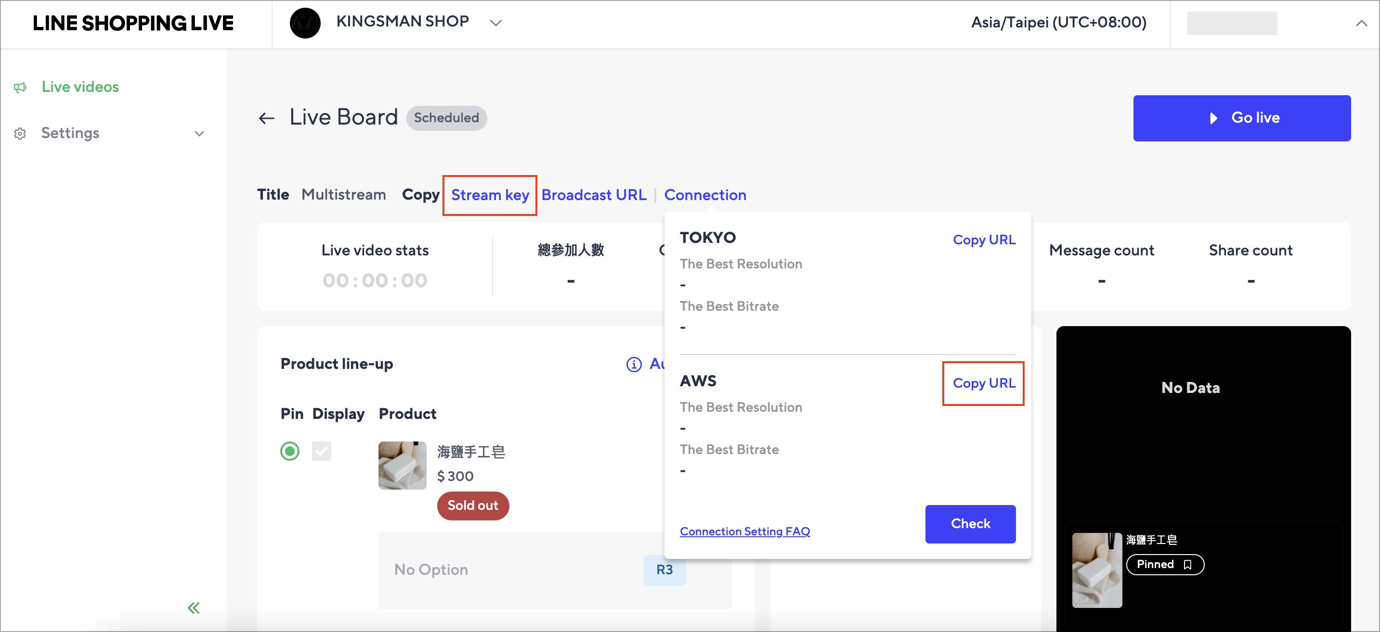Click the AWS server heading
Screen dimensions: 1380x632
point(698,381)
